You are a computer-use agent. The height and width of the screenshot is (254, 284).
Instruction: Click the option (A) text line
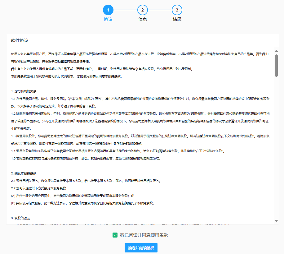pos(73,196)
